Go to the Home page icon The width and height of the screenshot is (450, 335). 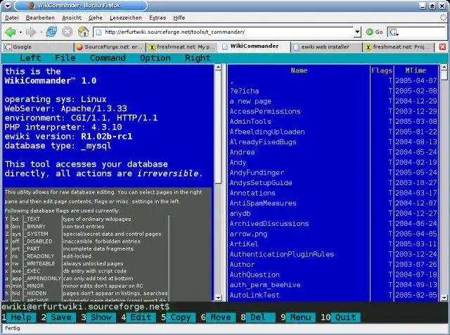coord(83,32)
